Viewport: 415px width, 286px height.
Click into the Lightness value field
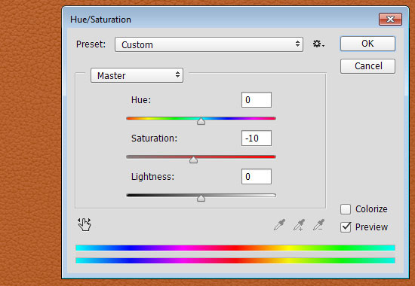tap(257, 177)
